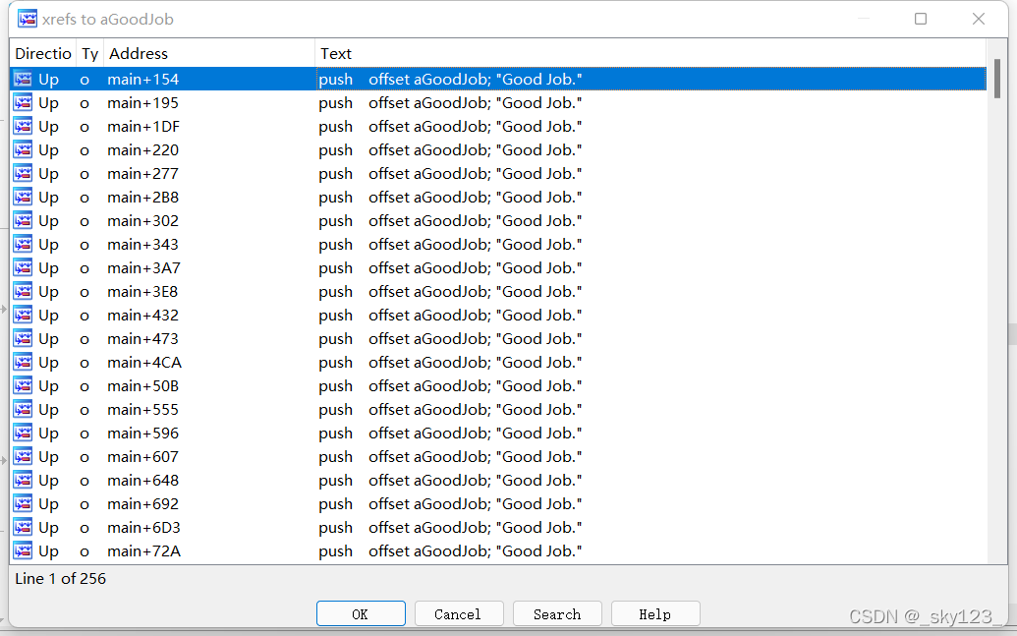Sort by the Address column header

(209, 53)
